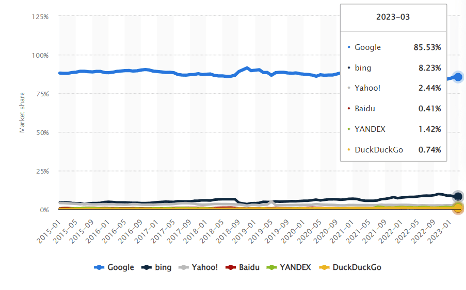
Task: Toggle the Google series in legend
Action: point(114,267)
